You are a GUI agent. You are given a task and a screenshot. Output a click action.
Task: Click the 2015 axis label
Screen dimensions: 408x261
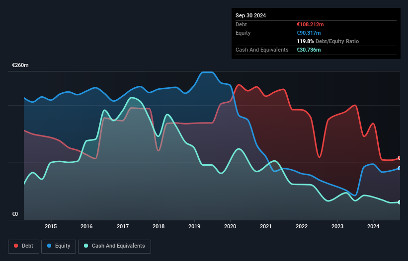[51, 226]
